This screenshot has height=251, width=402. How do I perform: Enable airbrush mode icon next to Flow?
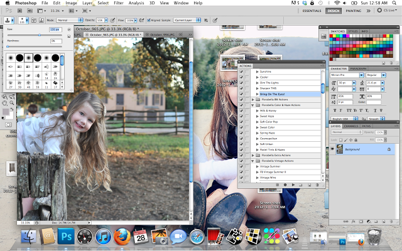[x=142, y=20]
